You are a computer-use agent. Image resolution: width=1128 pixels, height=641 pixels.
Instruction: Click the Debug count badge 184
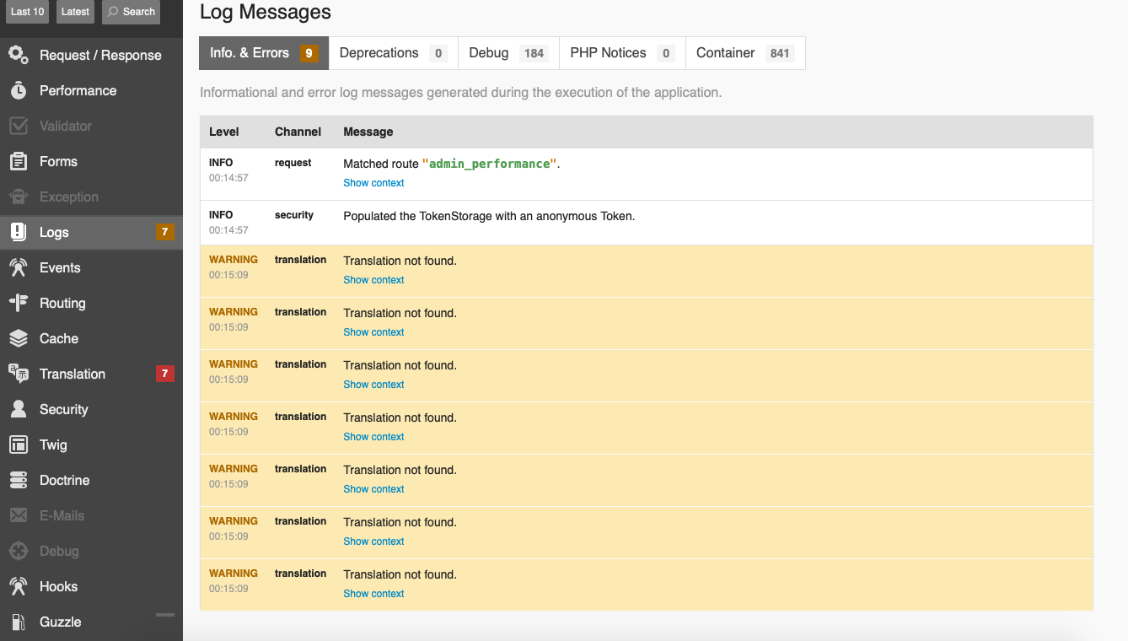point(534,53)
